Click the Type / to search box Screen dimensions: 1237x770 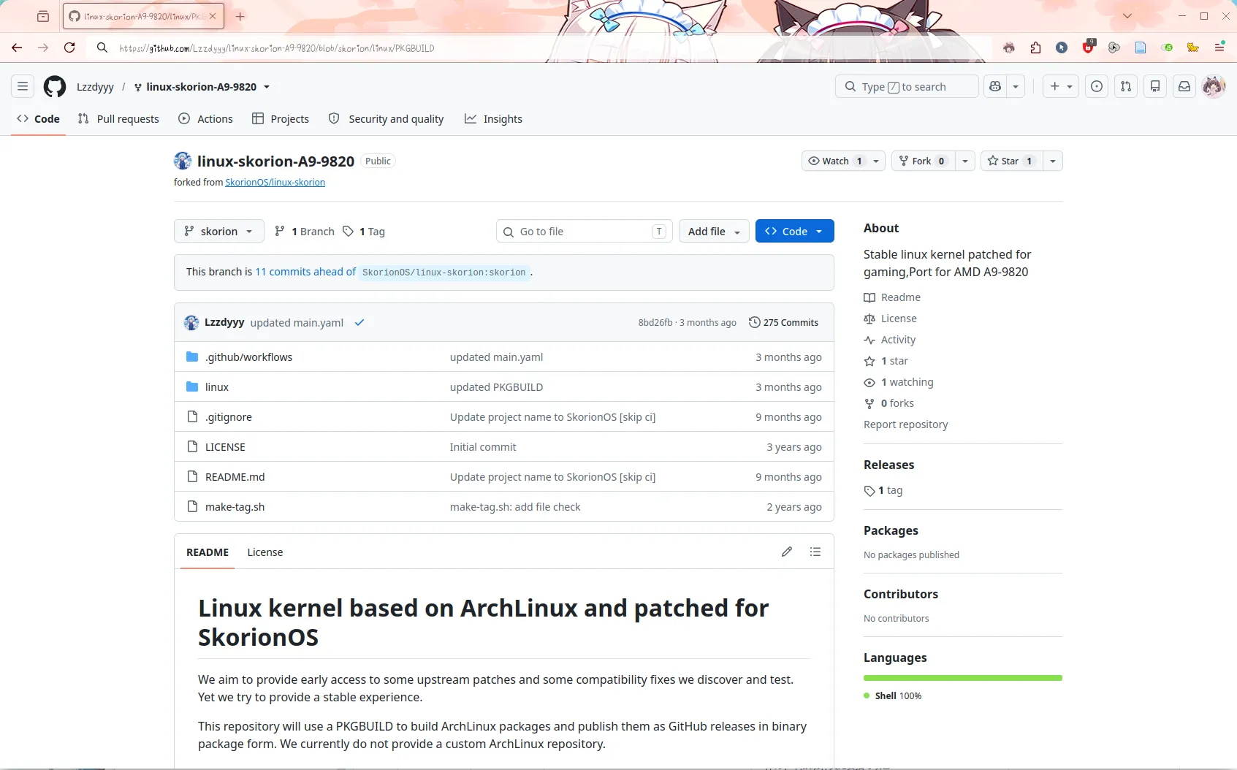coord(907,86)
